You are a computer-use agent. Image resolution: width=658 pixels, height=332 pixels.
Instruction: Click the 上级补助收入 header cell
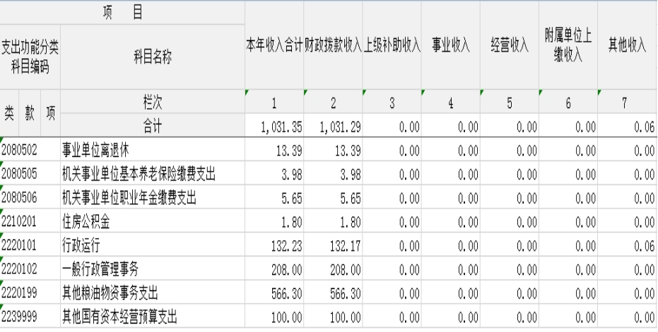(392, 45)
